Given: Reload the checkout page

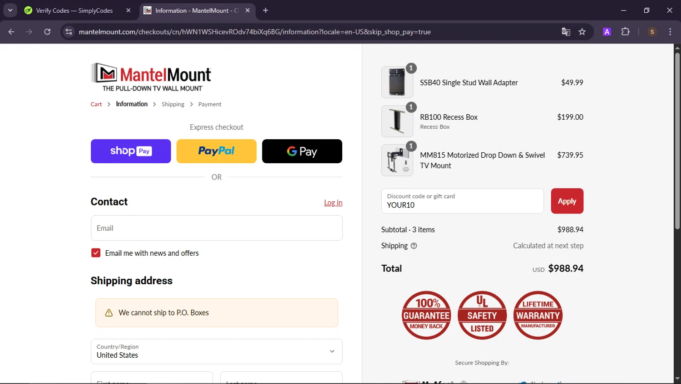Looking at the screenshot, I should pyautogui.click(x=47, y=32).
